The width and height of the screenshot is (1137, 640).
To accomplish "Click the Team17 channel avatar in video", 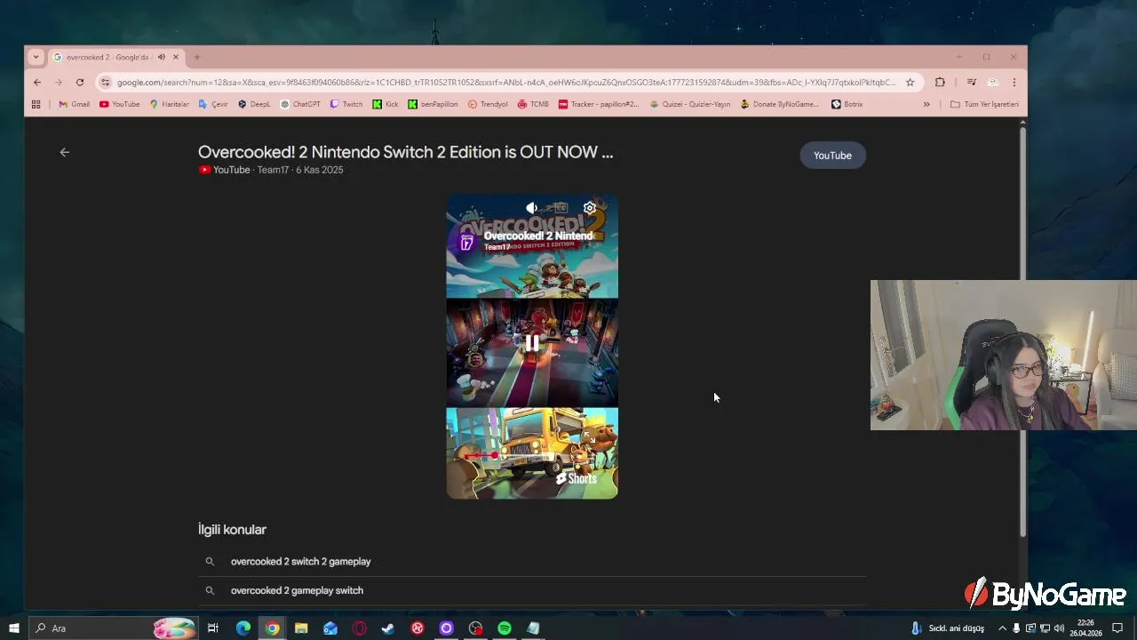I will click(x=467, y=242).
